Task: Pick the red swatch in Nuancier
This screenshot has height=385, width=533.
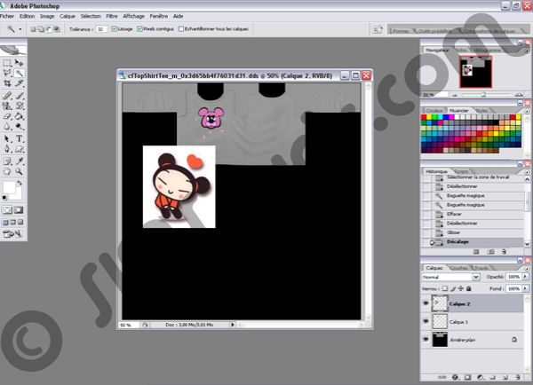Action: [x=424, y=117]
